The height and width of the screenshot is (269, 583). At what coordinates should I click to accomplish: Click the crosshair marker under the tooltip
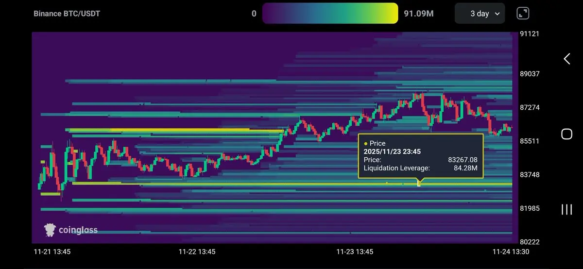point(419,184)
